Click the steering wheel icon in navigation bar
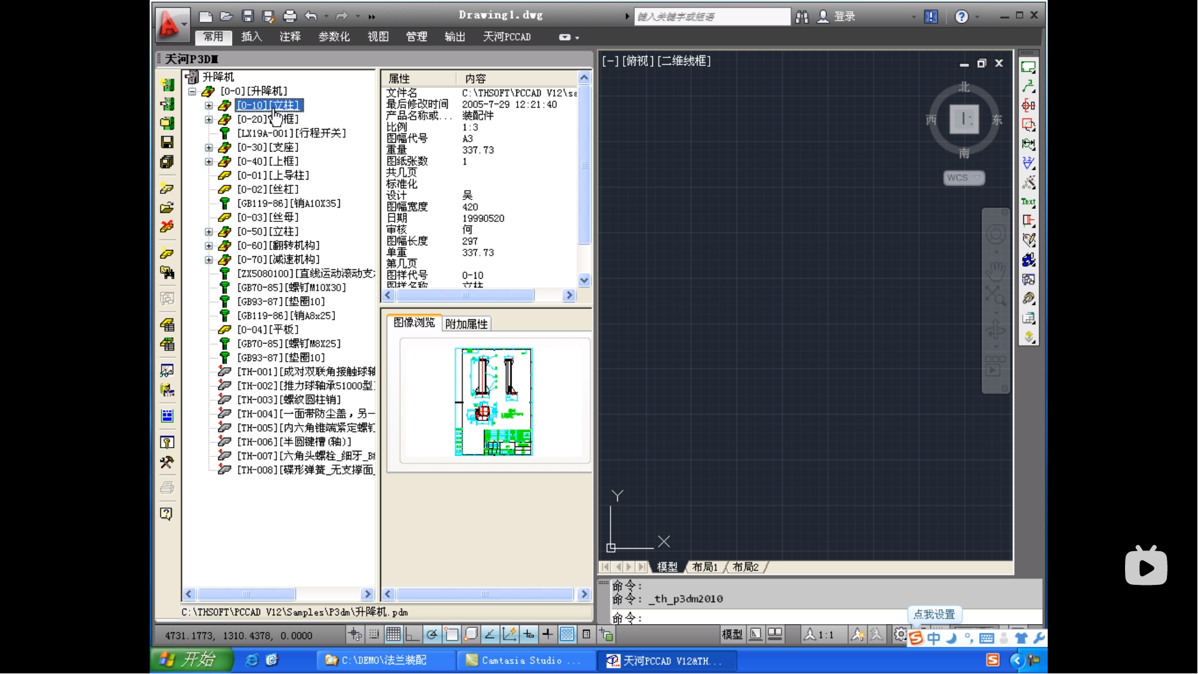Image resolution: width=1198 pixels, height=674 pixels. [996, 234]
